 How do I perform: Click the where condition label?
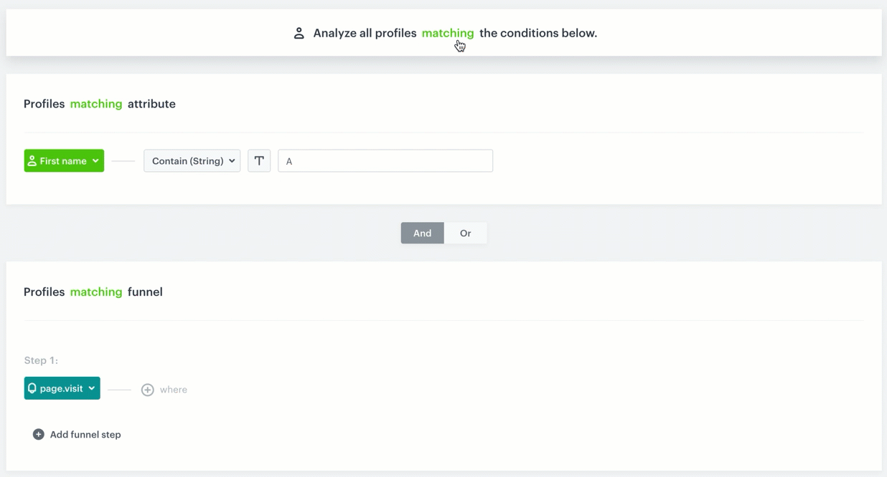pyautogui.click(x=174, y=390)
